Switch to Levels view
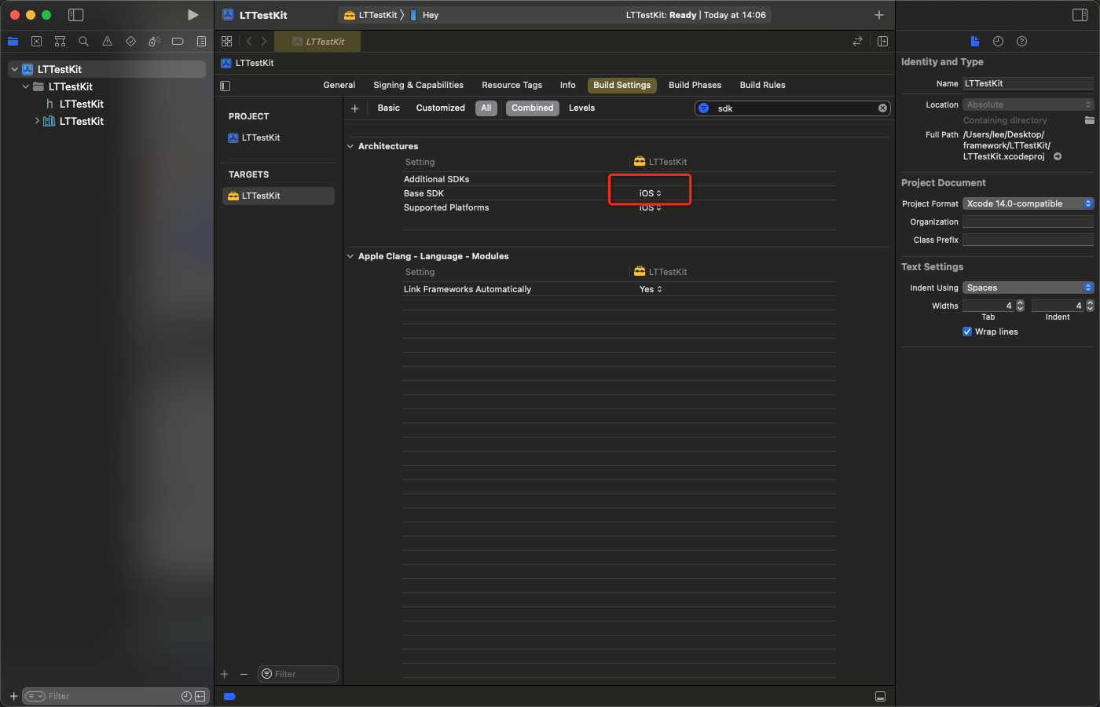This screenshot has width=1100, height=707. coord(581,108)
